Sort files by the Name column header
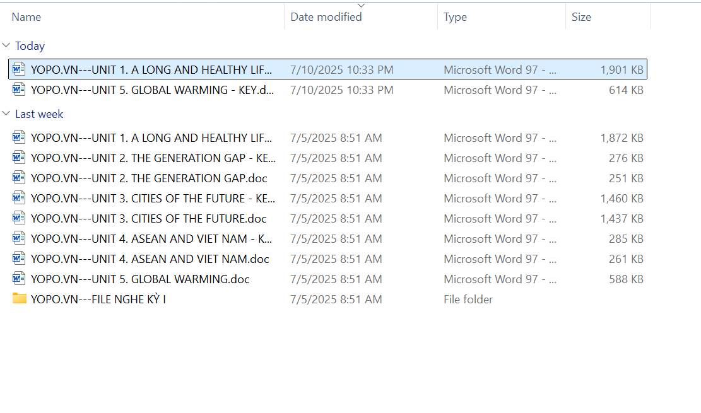The width and height of the screenshot is (701, 413). pyautogui.click(x=27, y=17)
